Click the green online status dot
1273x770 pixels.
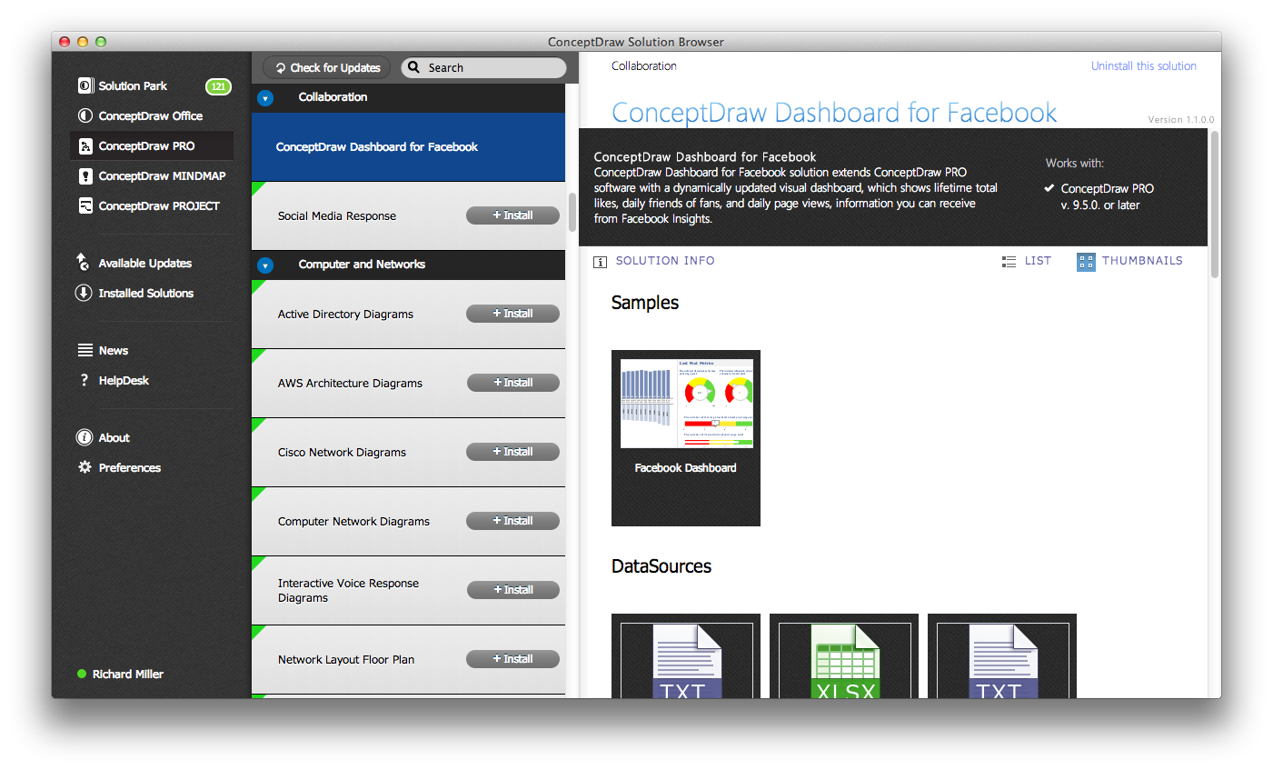click(x=82, y=674)
